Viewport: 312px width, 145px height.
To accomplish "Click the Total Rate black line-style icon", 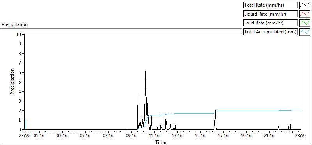I will click(x=305, y=5).
